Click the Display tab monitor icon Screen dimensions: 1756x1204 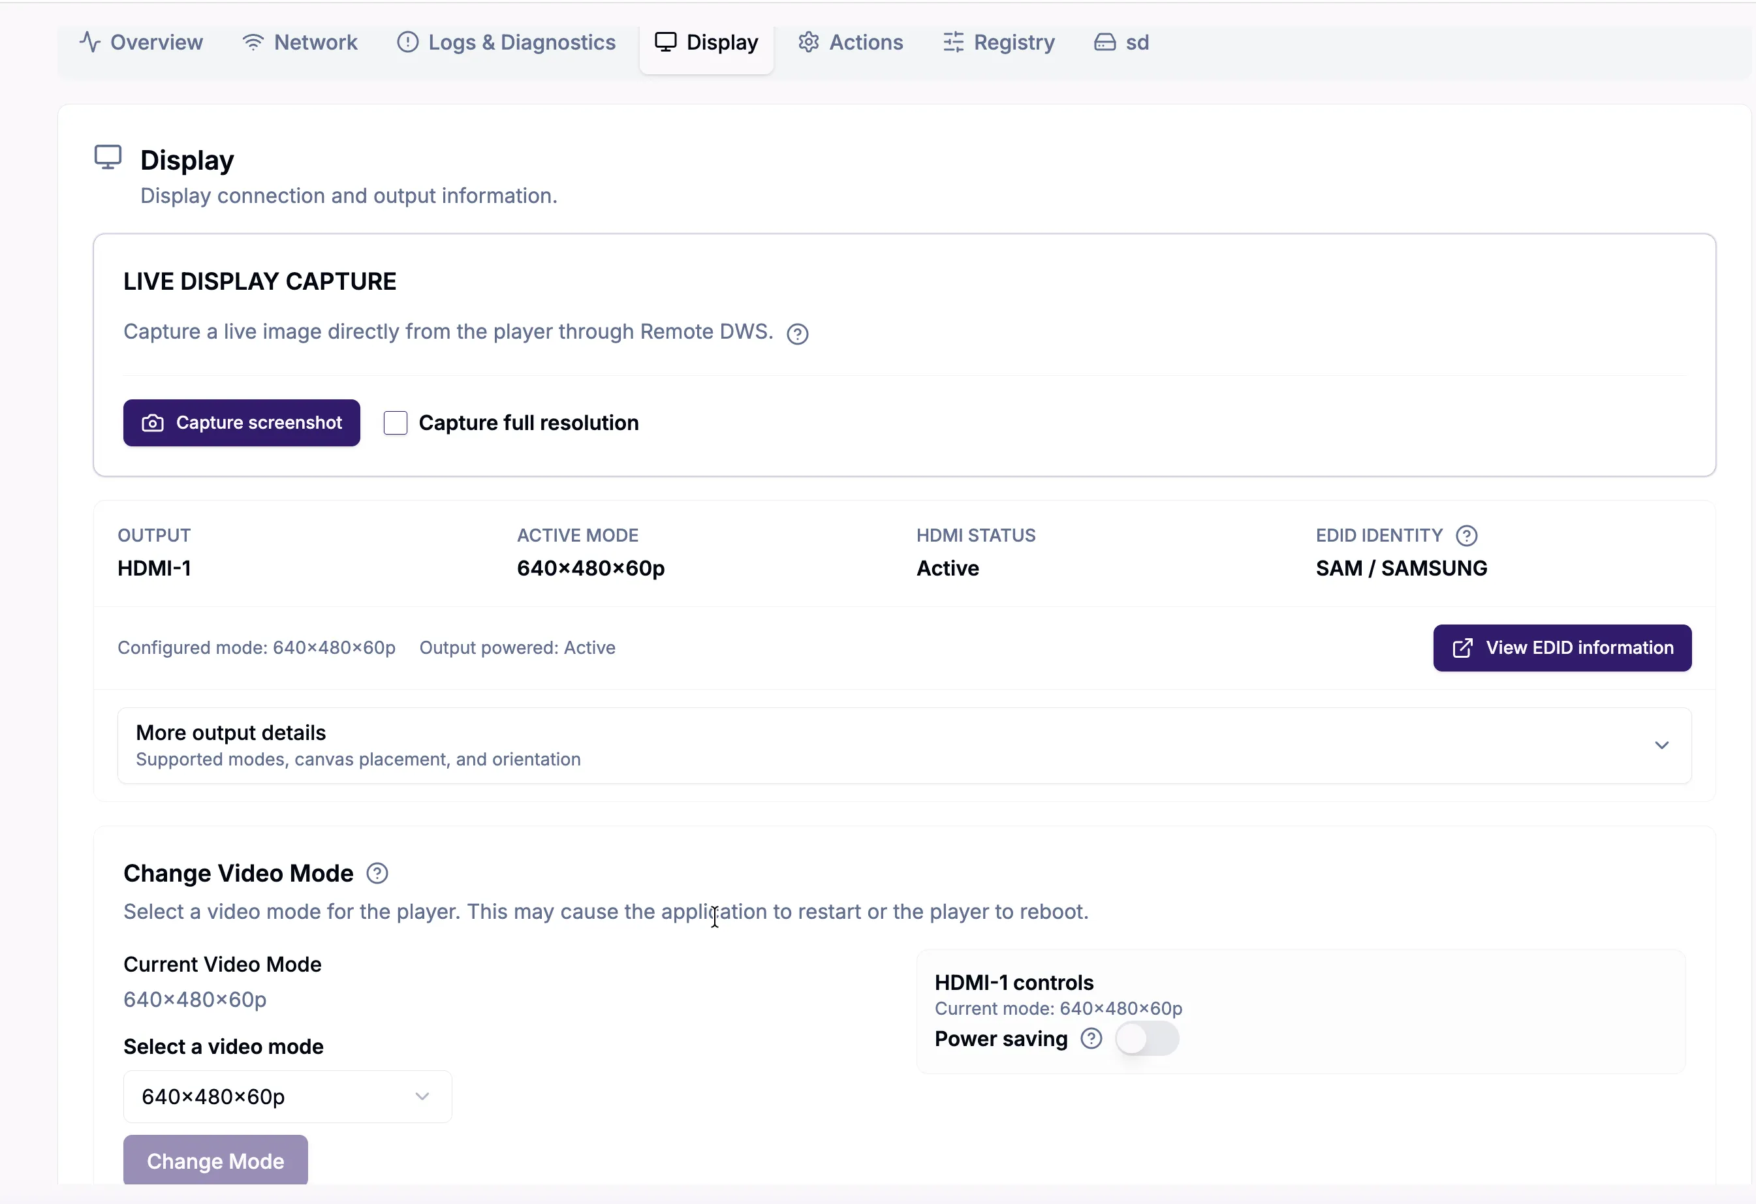pos(666,42)
